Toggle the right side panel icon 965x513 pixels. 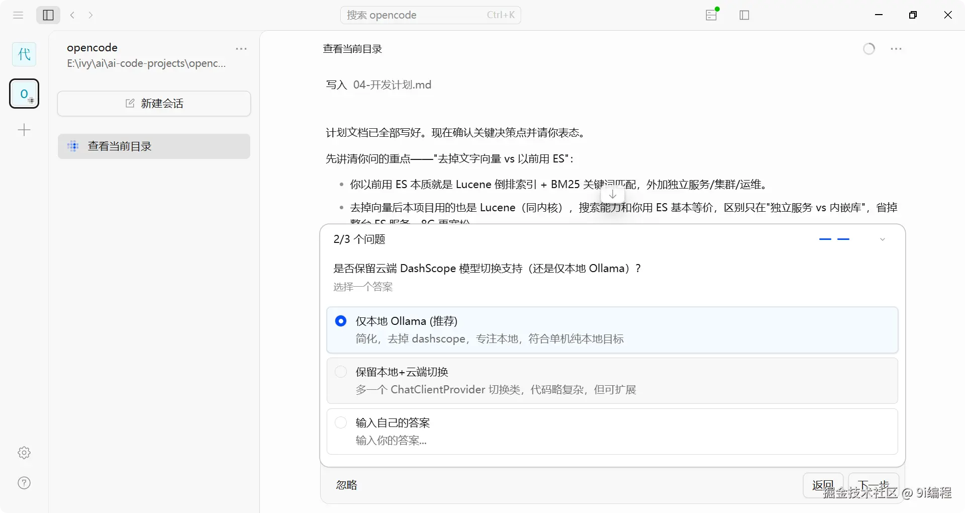[x=744, y=15]
